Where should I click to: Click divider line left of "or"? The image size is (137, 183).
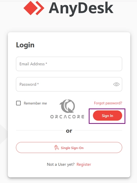pyautogui.click(x=40, y=130)
